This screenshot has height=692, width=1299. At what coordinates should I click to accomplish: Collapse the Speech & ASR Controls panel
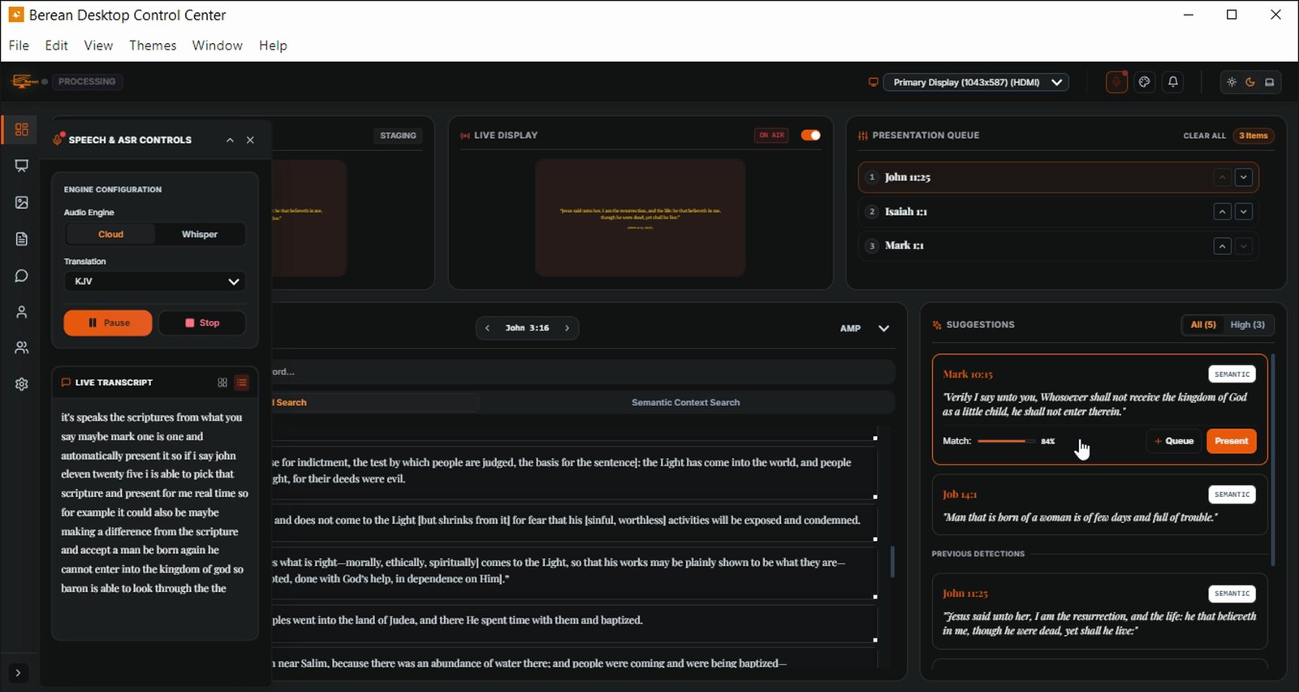click(230, 140)
